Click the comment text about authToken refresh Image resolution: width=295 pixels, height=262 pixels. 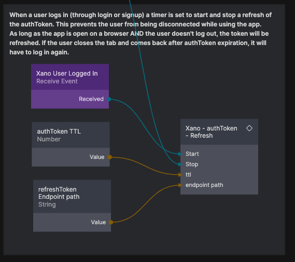[x=141, y=34]
